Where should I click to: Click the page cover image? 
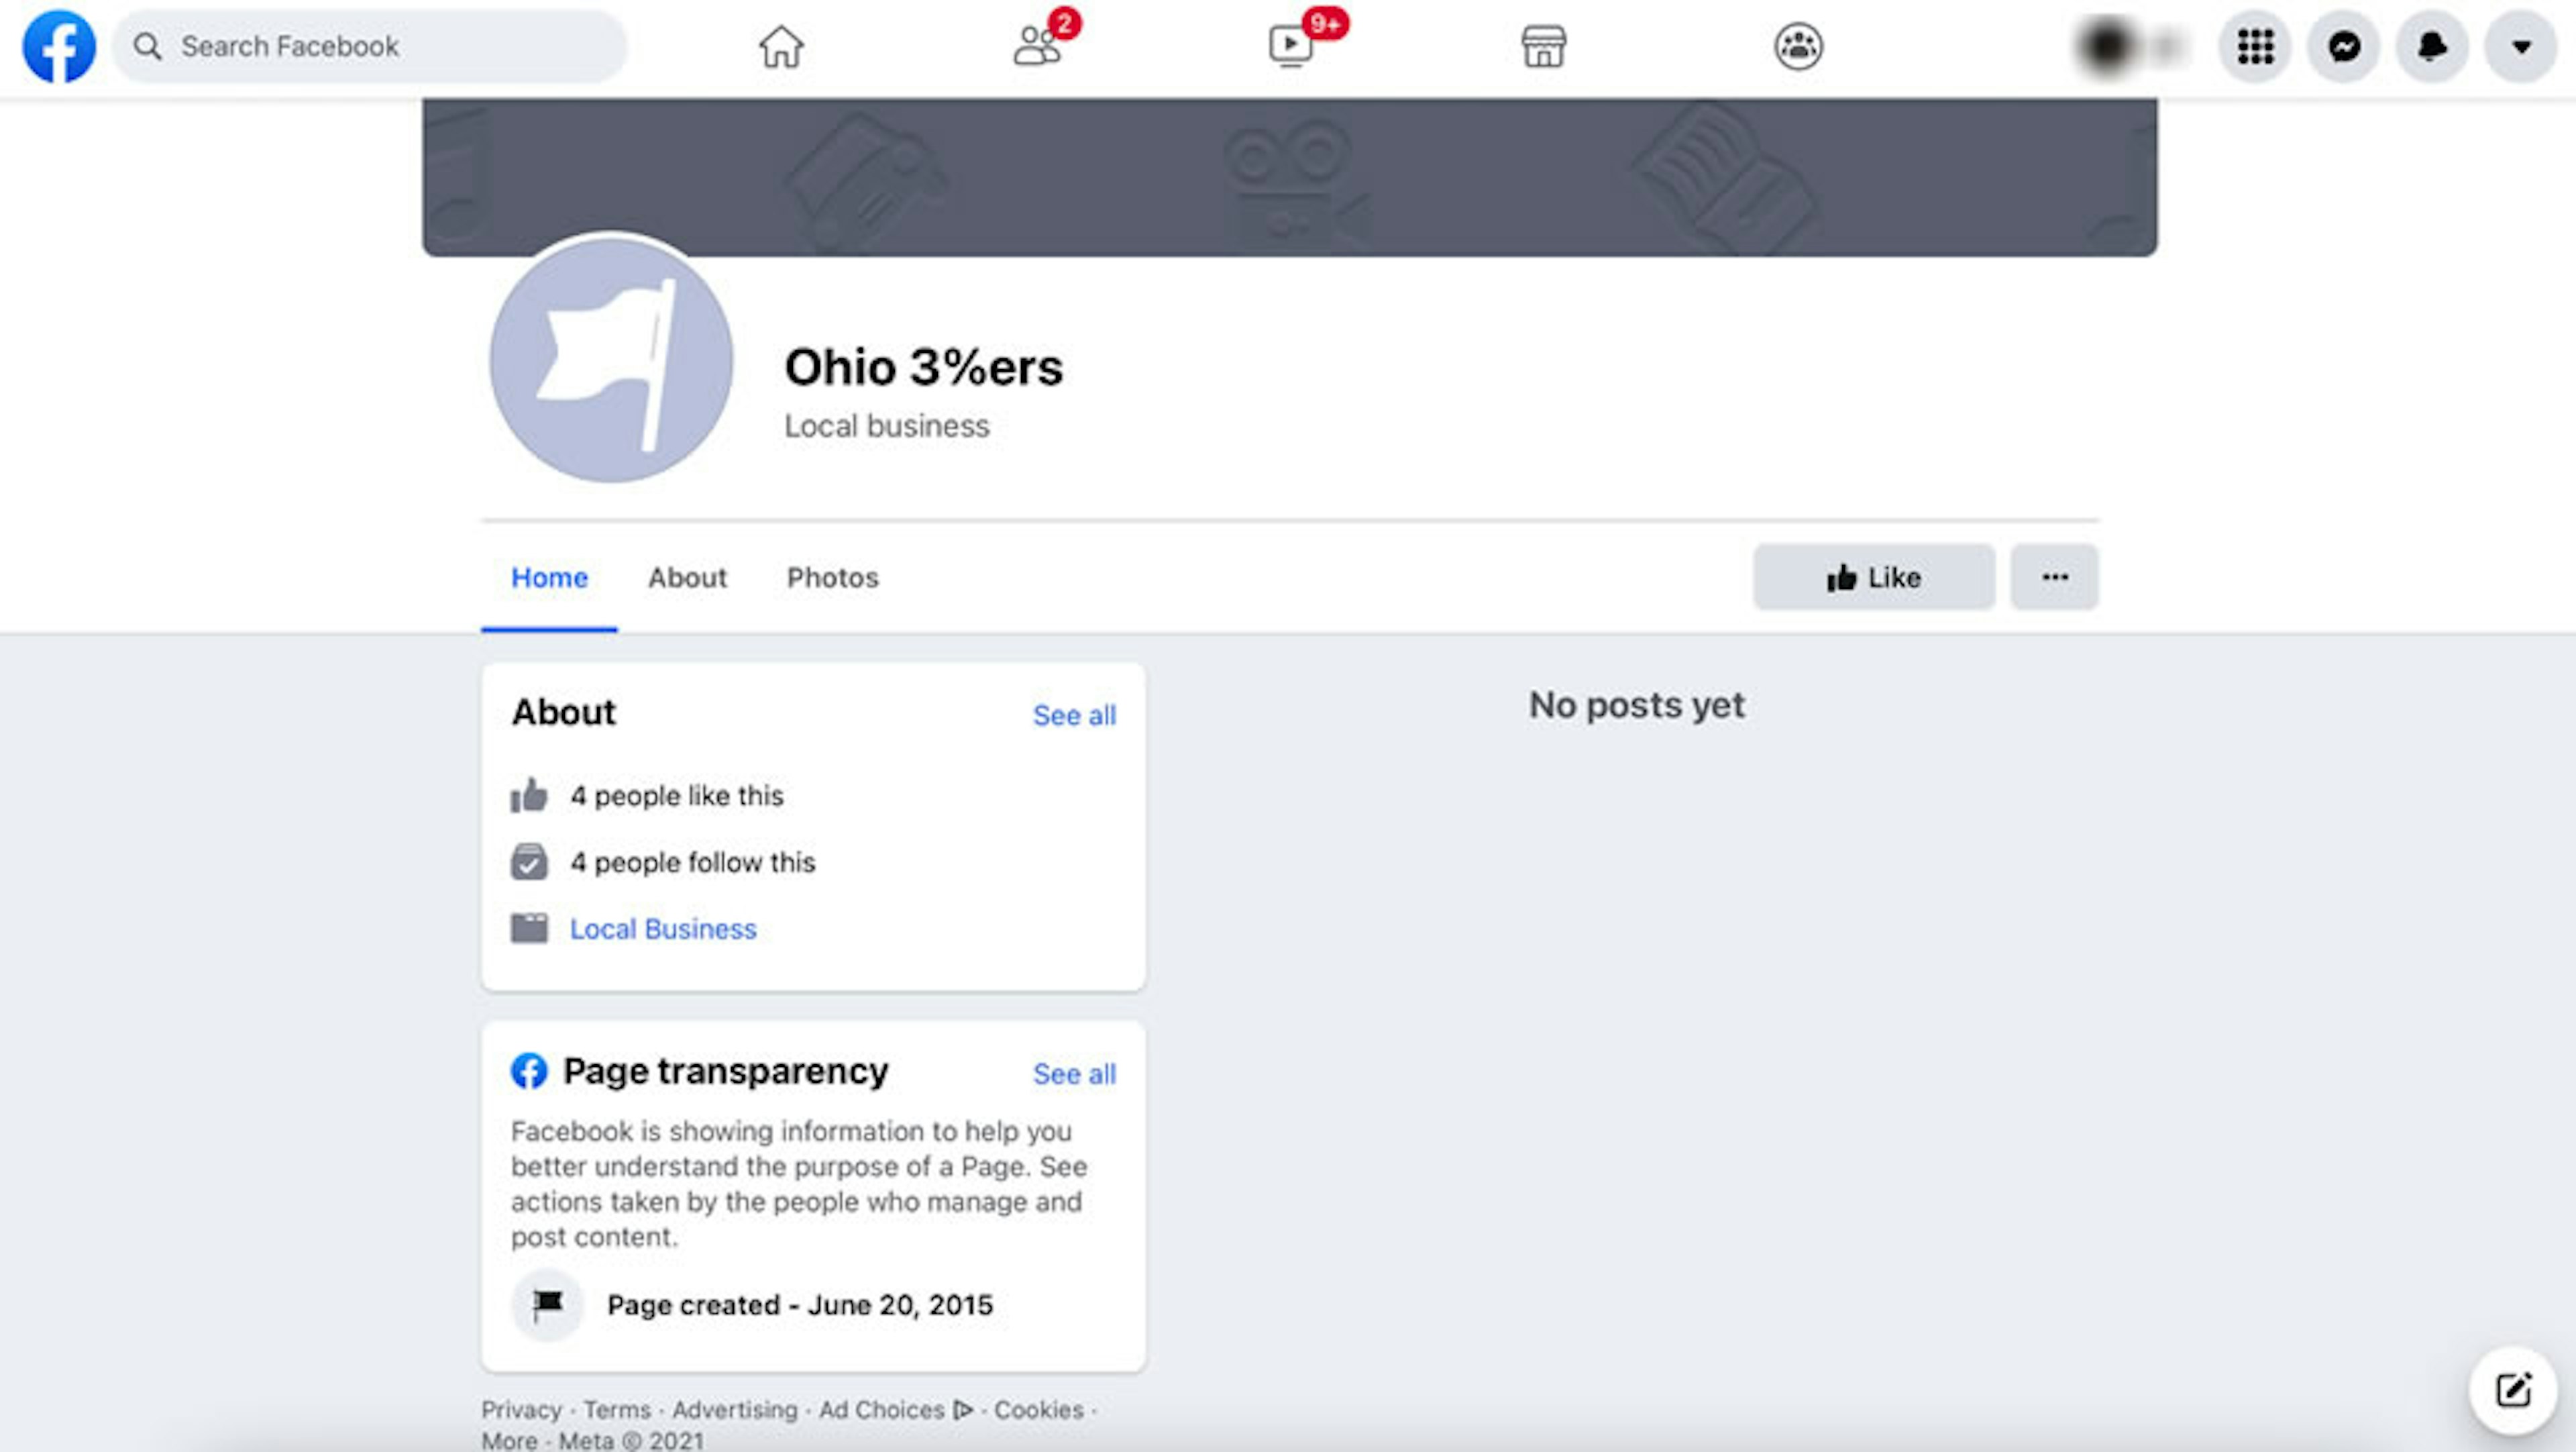click(1289, 177)
